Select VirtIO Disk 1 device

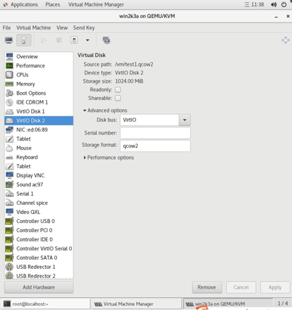point(39,111)
